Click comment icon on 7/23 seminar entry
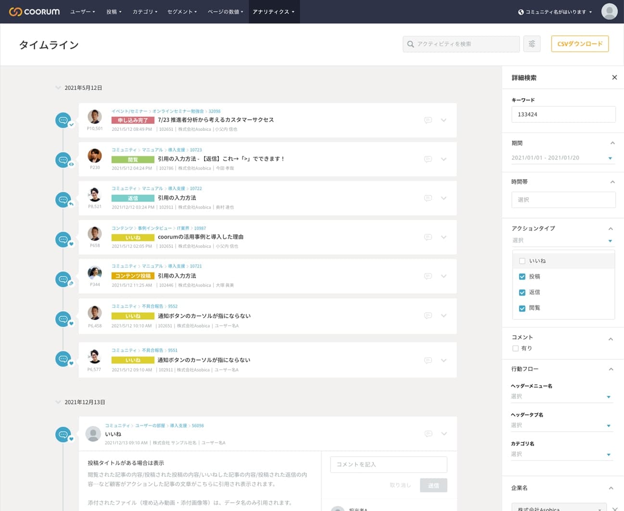 pos(428,120)
